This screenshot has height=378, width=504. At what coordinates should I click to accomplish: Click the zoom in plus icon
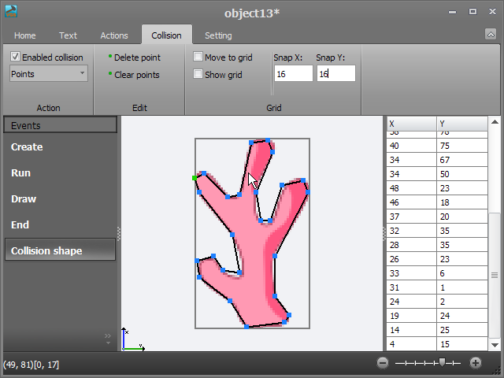(476, 363)
